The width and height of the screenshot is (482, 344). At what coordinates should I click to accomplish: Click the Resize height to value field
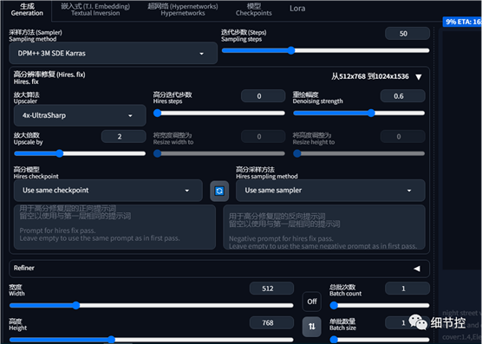[x=403, y=136]
